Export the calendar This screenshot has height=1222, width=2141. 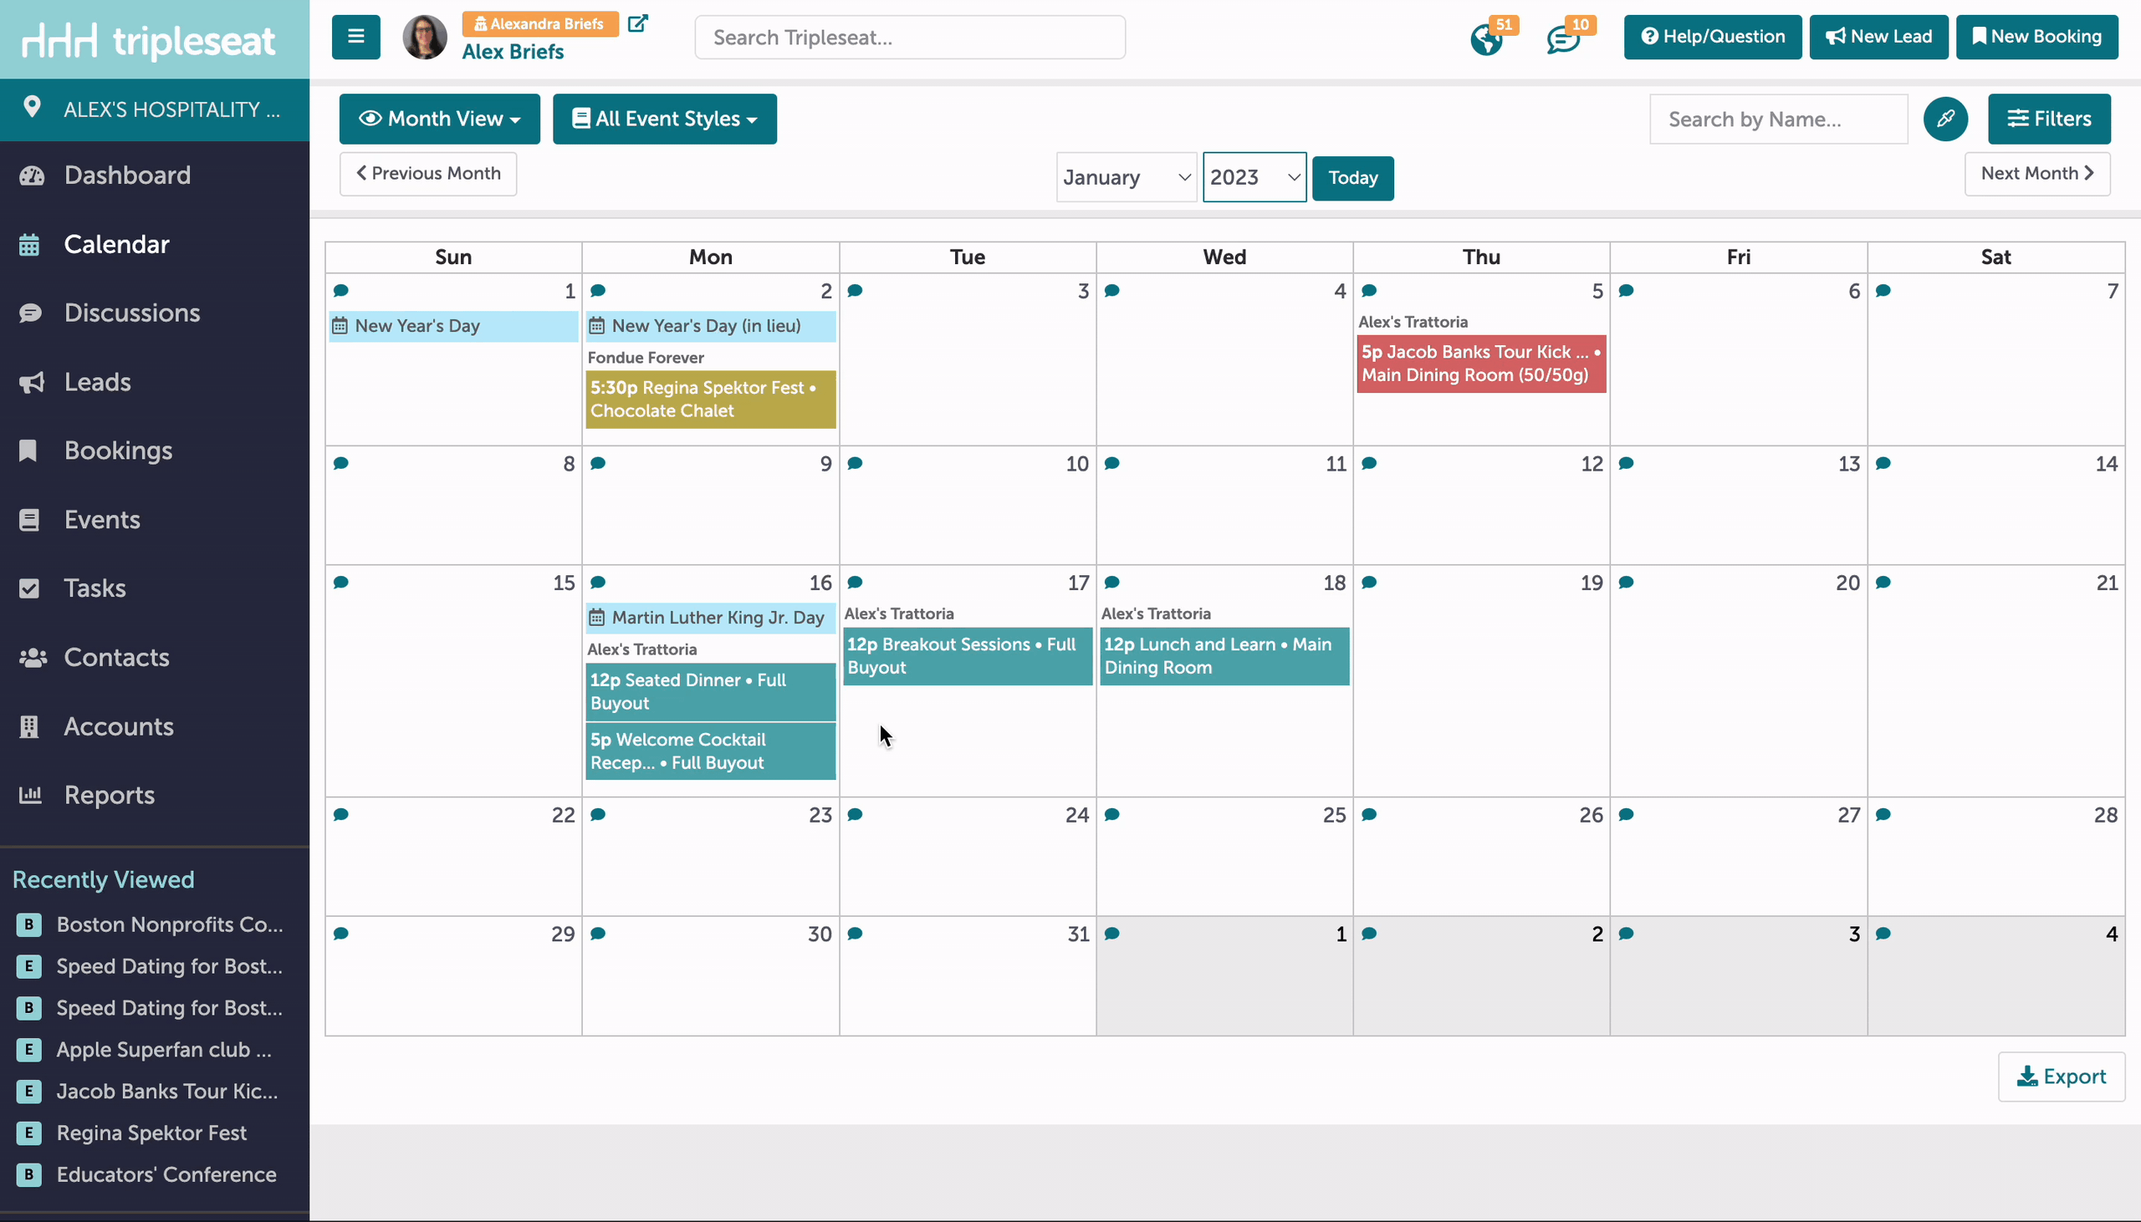pos(2062,1077)
